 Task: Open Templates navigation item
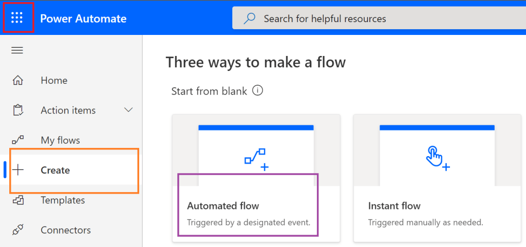coord(63,200)
